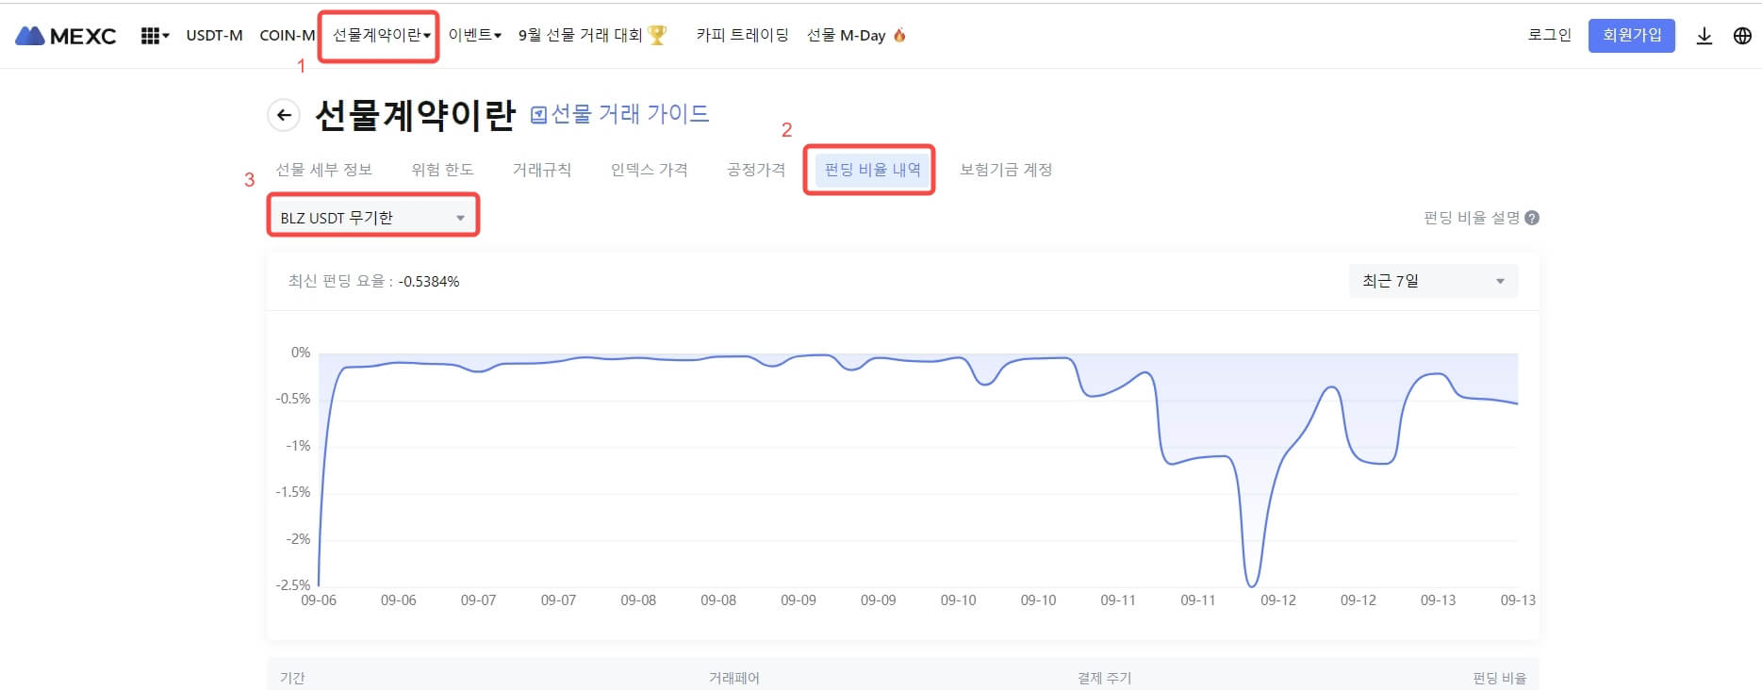Click the download icon
This screenshot has width=1762, height=690.
point(1704,36)
